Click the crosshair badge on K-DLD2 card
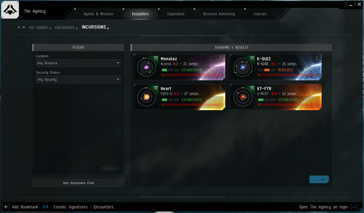The height and width of the screenshot is (213, 364). [x=252, y=58]
